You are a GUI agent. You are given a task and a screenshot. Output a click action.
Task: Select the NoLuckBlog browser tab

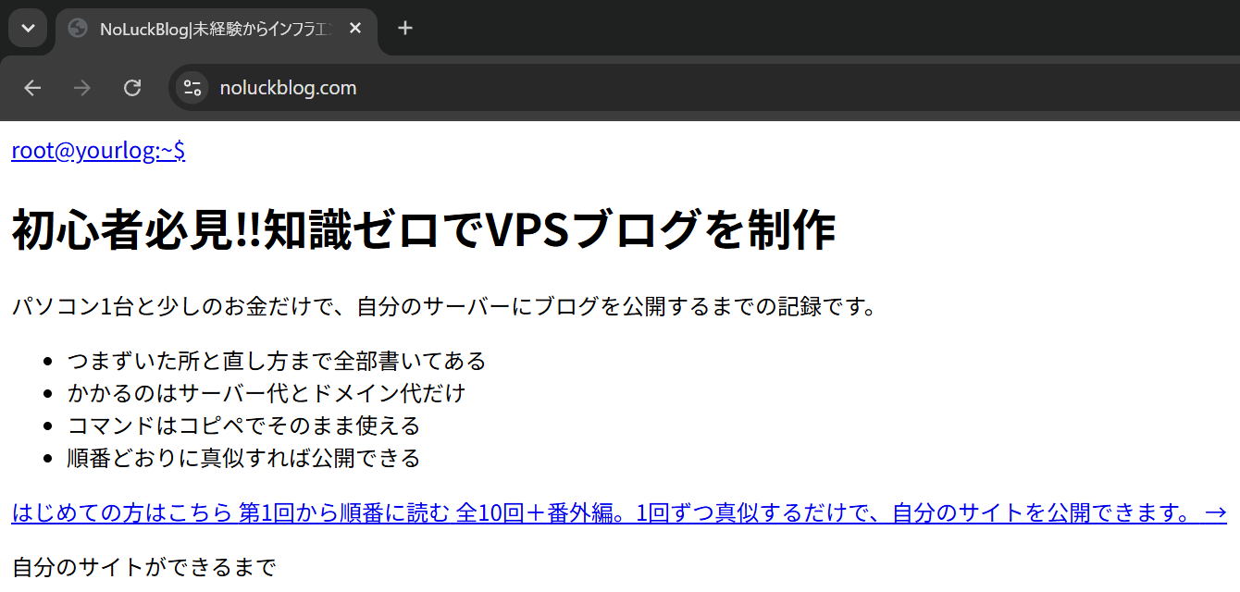(216, 29)
